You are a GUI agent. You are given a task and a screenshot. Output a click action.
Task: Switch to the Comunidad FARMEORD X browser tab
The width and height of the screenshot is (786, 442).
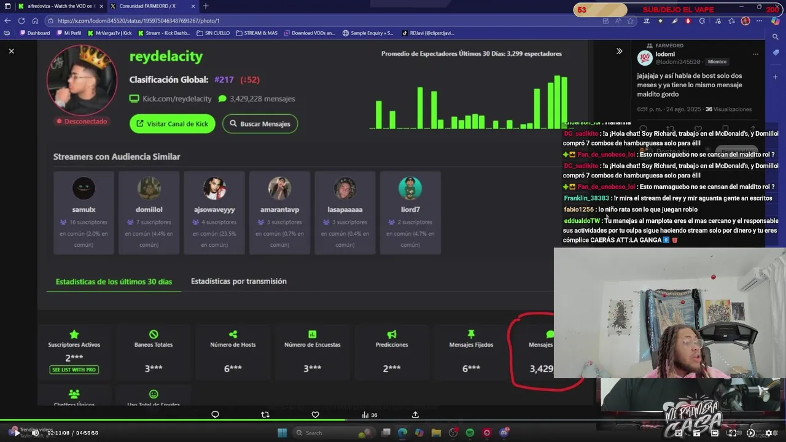coord(152,6)
